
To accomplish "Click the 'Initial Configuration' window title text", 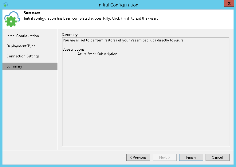I will (118, 5).
